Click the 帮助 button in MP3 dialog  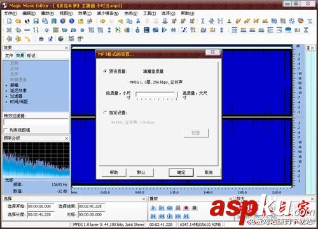click(x=114, y=172)
